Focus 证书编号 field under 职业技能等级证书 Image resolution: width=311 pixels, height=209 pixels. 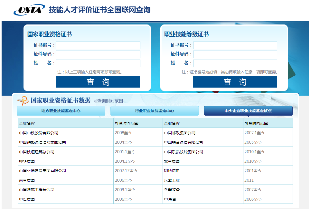[x=235, y=45]
